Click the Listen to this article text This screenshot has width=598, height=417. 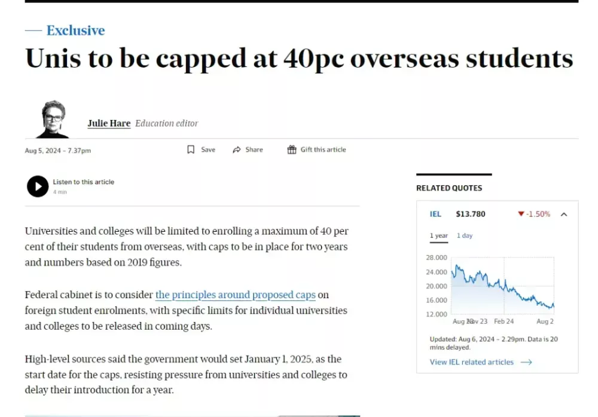click(83, 182)
